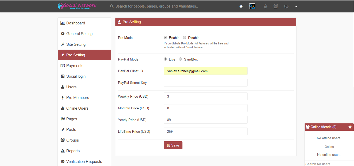Click the Social Network logo
This screenshot has width=354, height=166.
pyautogui.click(x=77, y=6)
